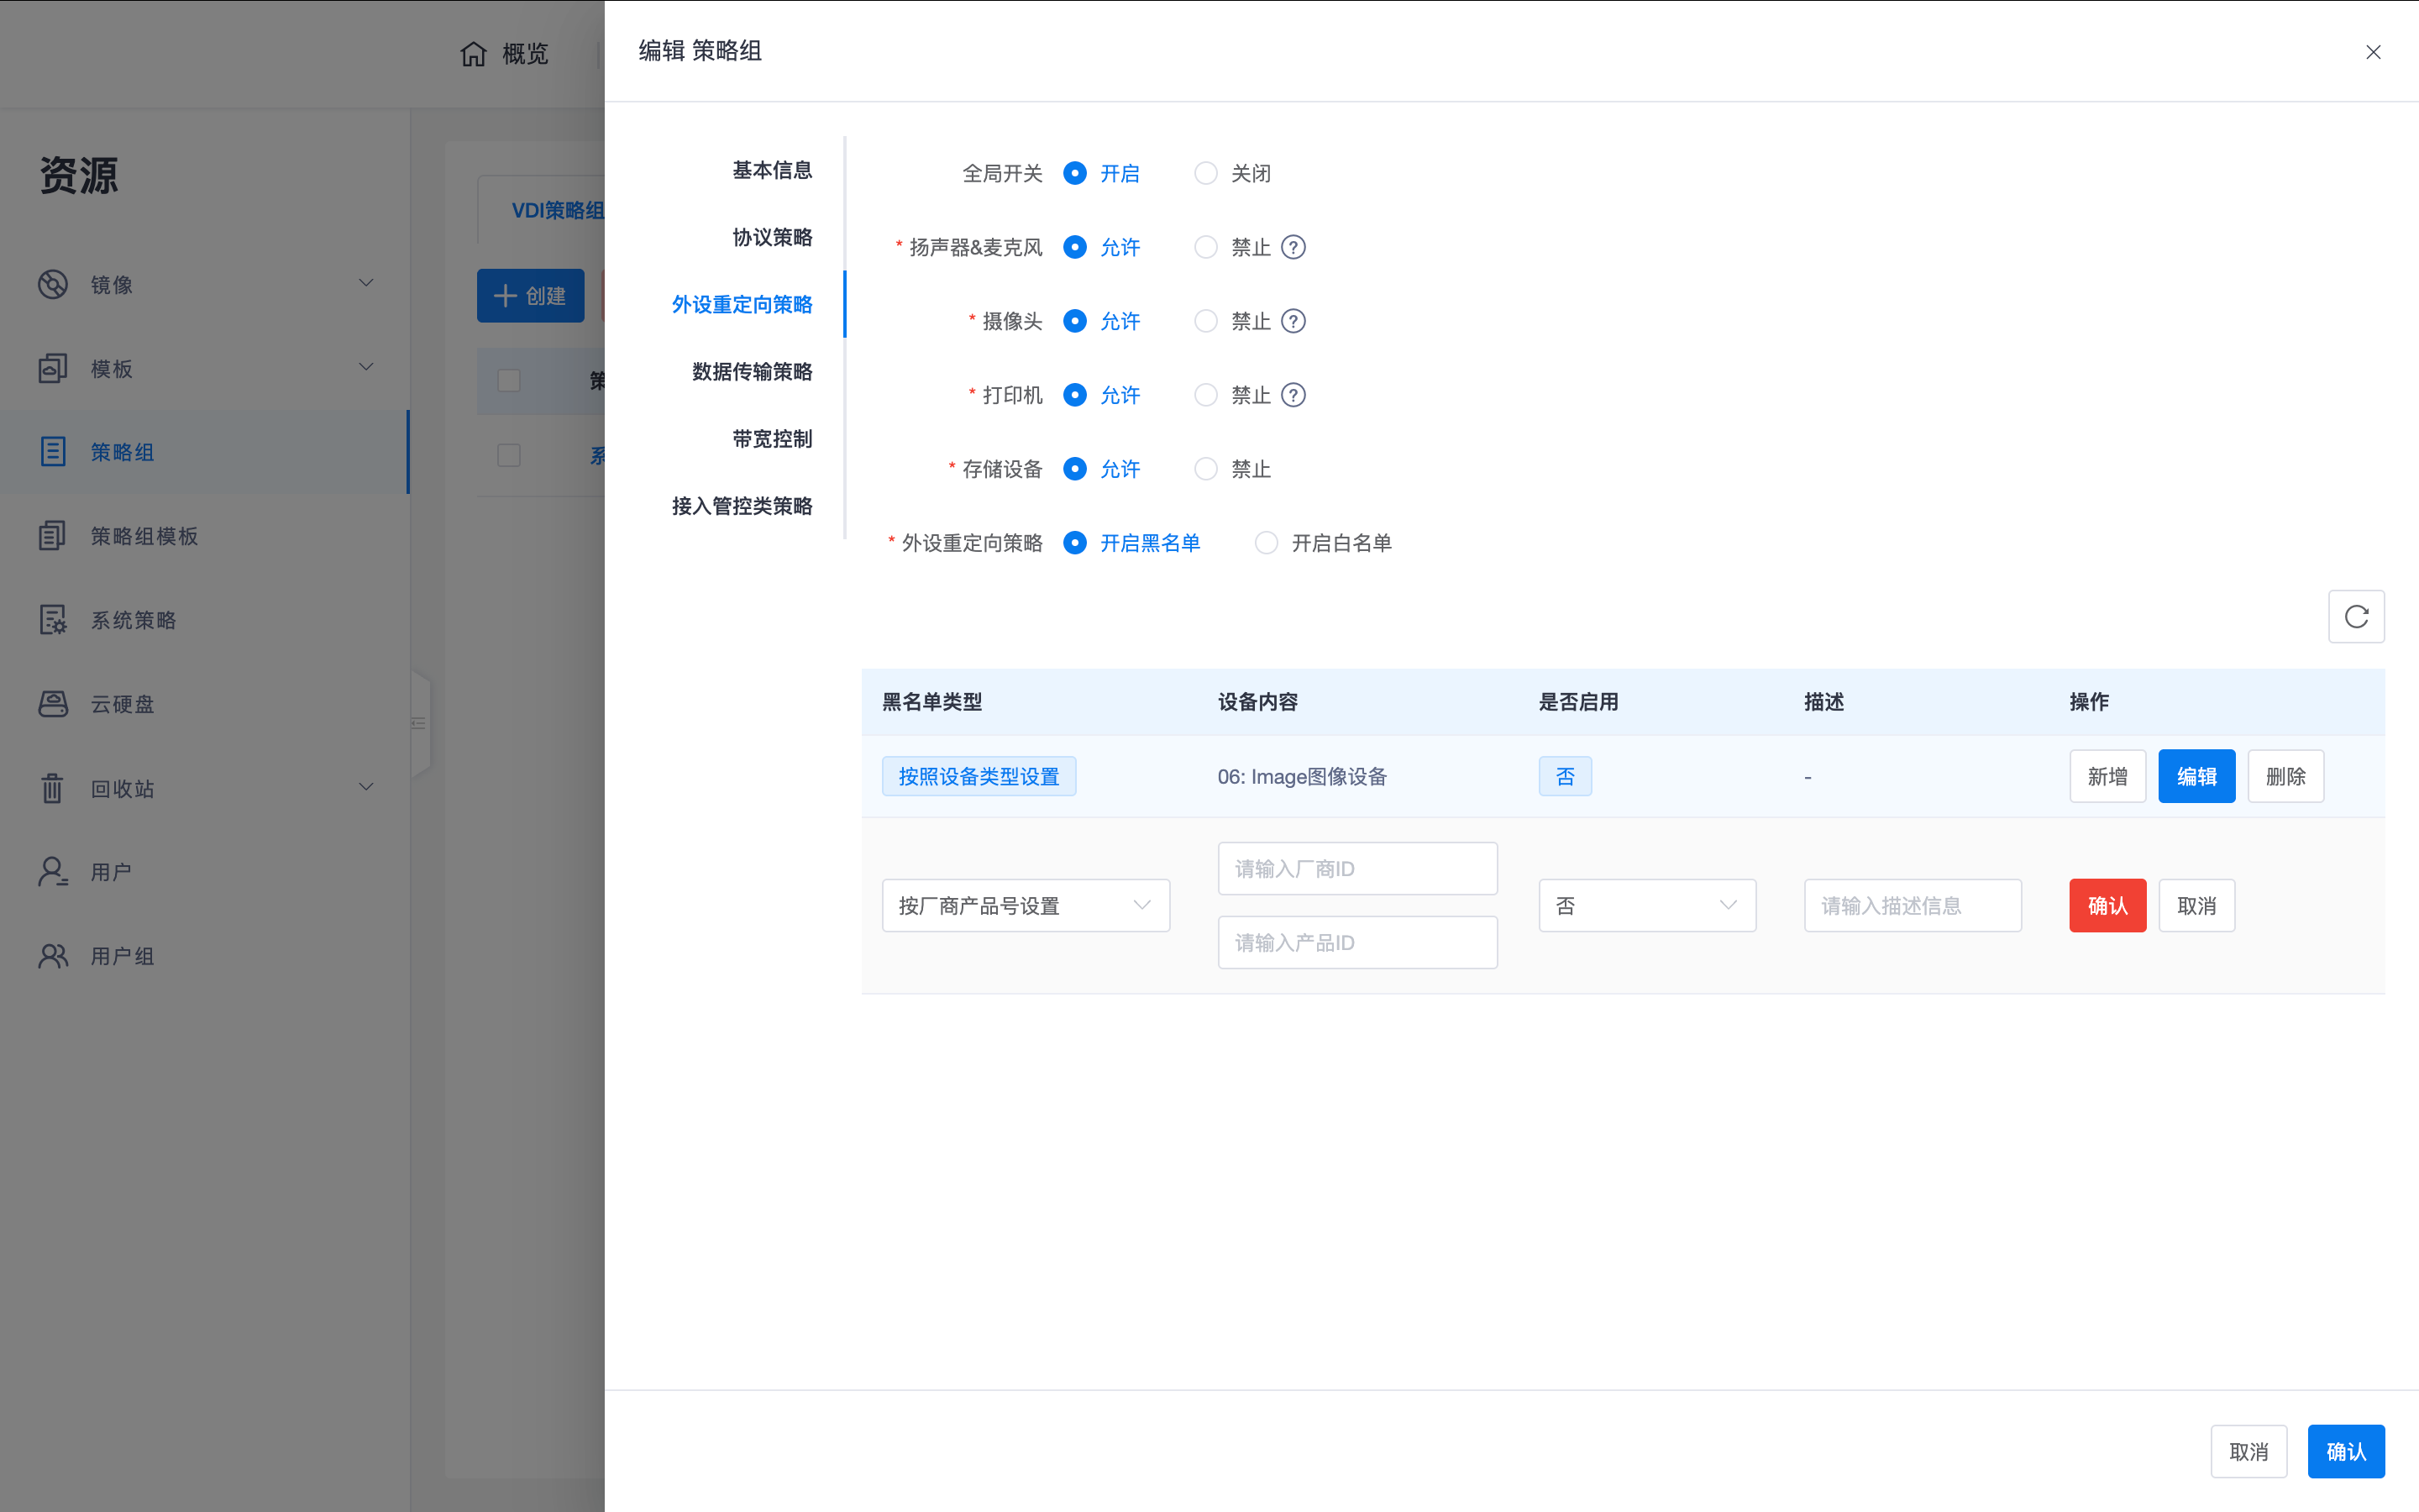Switch to 数据传输策略 section tab
Screen dimensions: 2419x1512
click(752, 372)
